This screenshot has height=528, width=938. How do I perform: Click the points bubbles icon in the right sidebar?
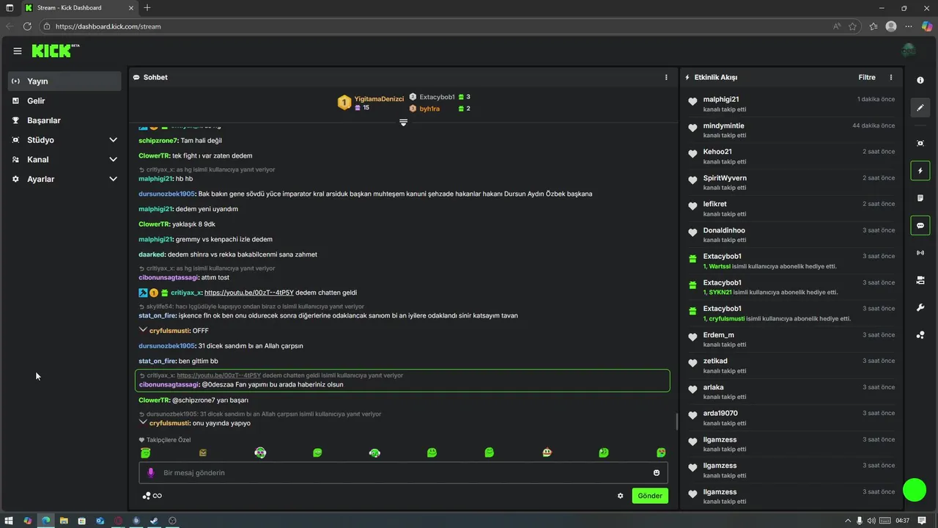tap(920, 335)
